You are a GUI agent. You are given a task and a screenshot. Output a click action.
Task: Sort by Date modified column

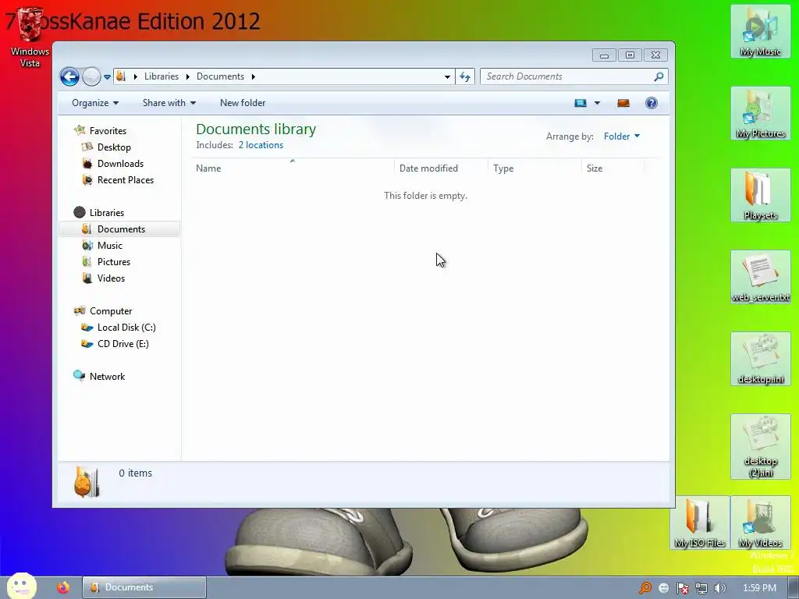click(441, 168)
